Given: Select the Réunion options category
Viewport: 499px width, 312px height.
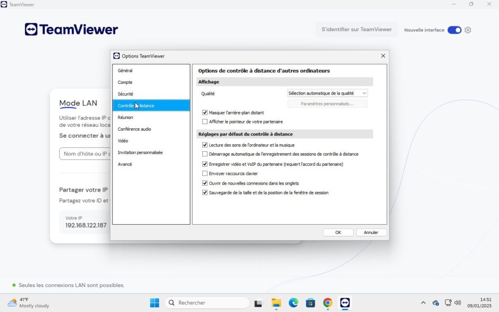Looking at the screenshot, I should click(x=151, y=117).
